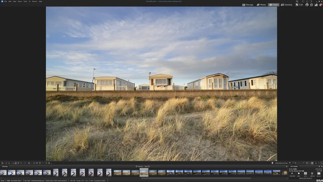Image resolution: width=323 pixels, height=182 pixels.
Task: Go to the Previous image
Action: pos(139,166)
